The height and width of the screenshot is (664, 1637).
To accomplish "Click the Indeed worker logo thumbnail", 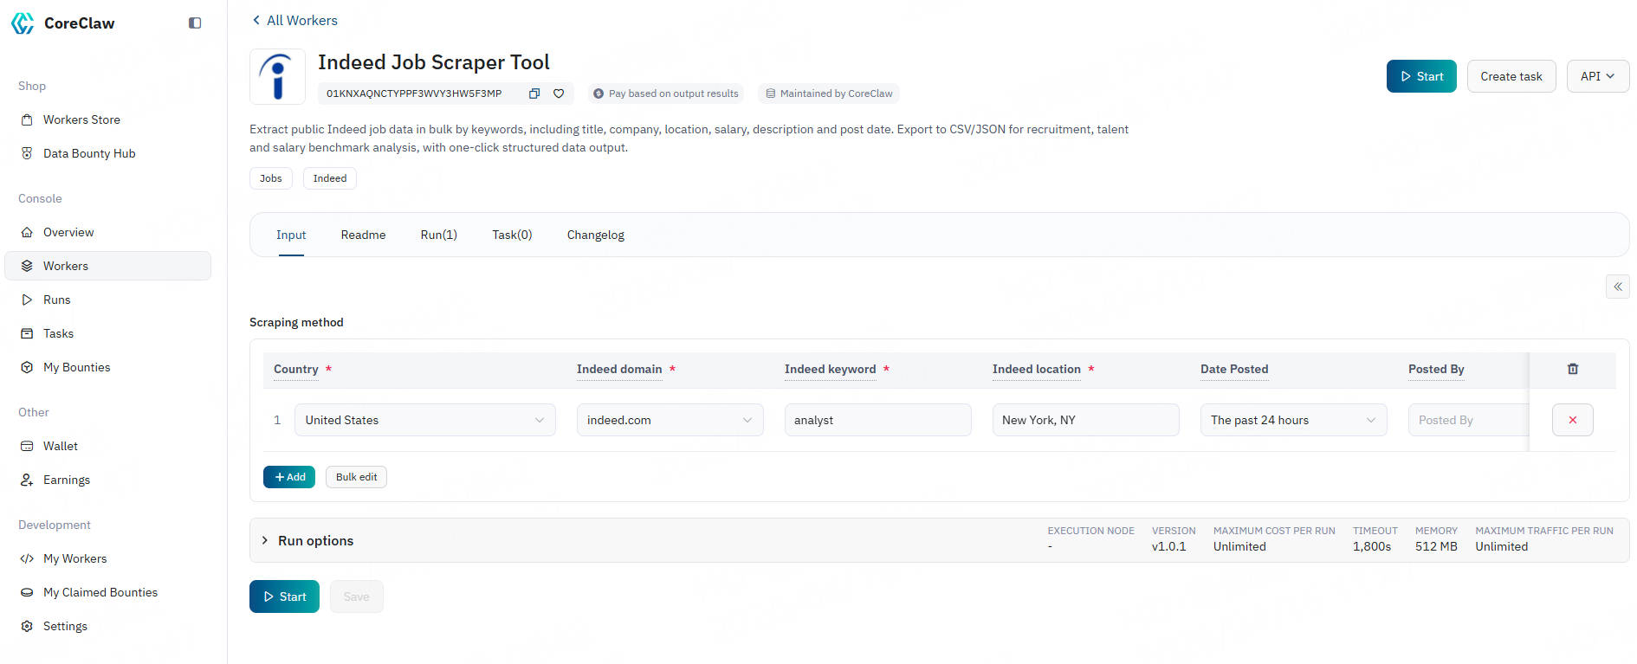I will (277, 77).
